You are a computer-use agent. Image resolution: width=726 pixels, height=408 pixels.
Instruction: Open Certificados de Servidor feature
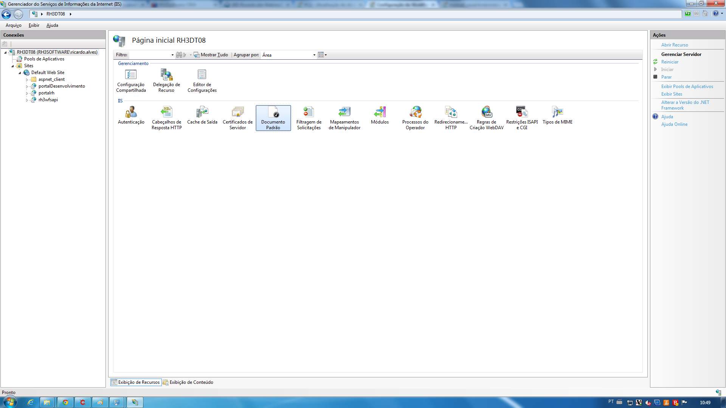237,118
